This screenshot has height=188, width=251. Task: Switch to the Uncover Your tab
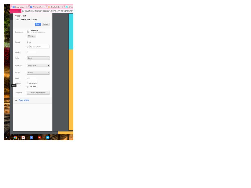(x=20, y=7)
